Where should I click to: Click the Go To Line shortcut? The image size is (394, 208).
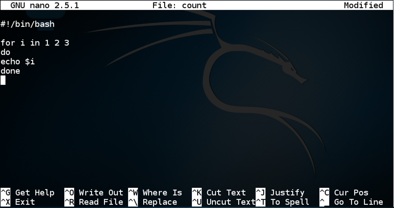pyautogui.click(x=351, y=202)
